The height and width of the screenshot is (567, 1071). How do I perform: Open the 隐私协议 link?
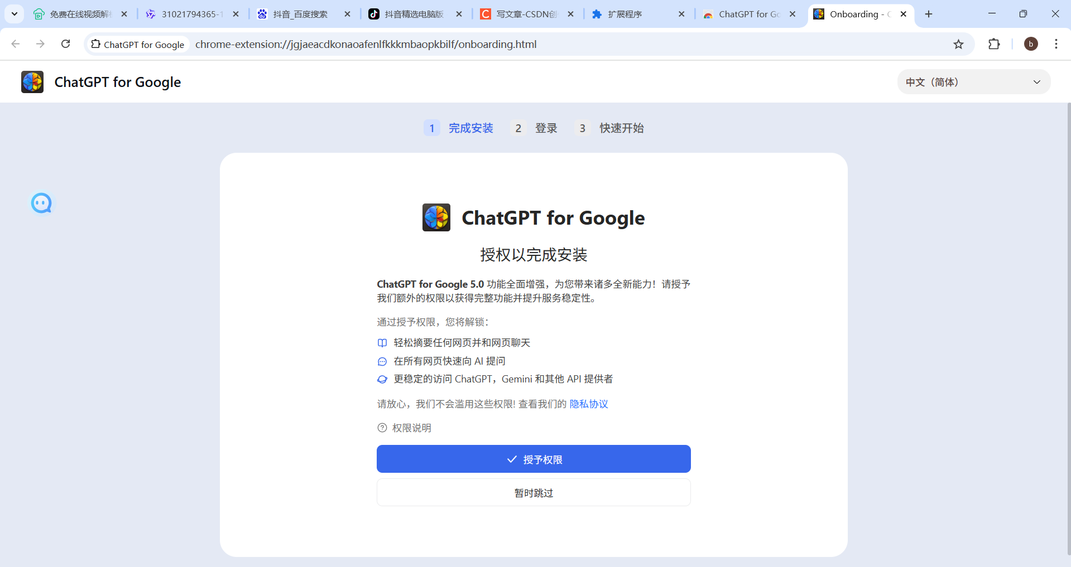(x=589, y=404)
